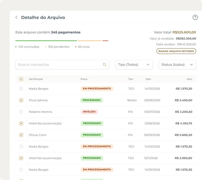Image resolution: width=202 pixels, height=180 pixels.
Task: Check the Nadia Borges row above Fluxo Iphone
Action: pyautogui.click(x=21, y=89)
